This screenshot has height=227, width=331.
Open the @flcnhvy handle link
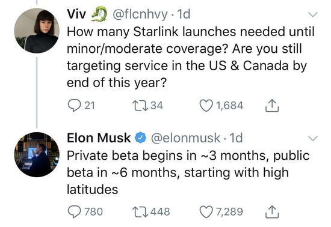pyautogui.click(x=140, y=14)
